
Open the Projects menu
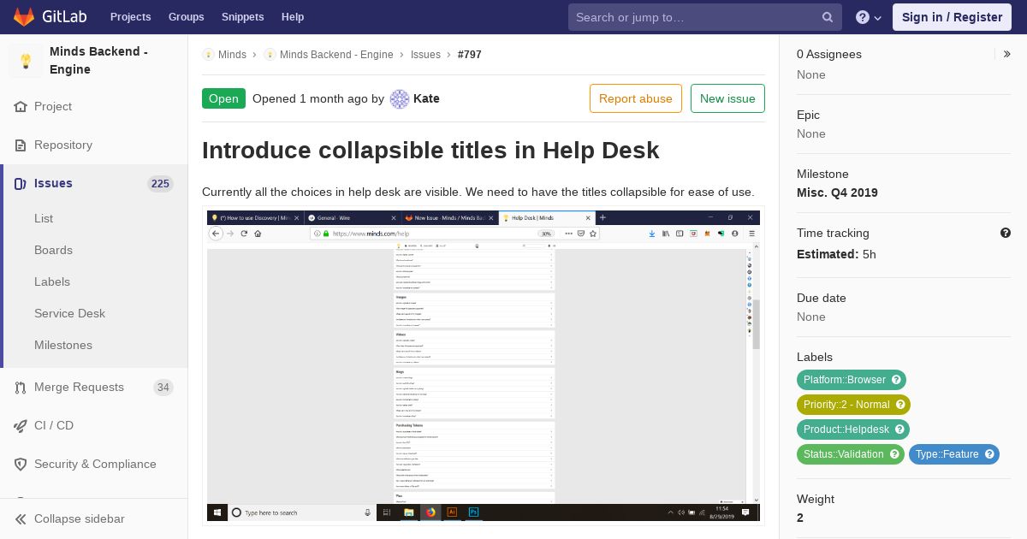(x=130, y=17)
